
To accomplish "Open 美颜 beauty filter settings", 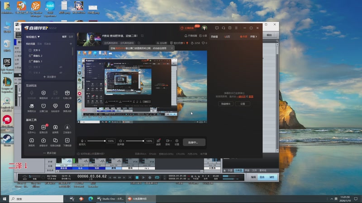I will (x=158, y=141).
